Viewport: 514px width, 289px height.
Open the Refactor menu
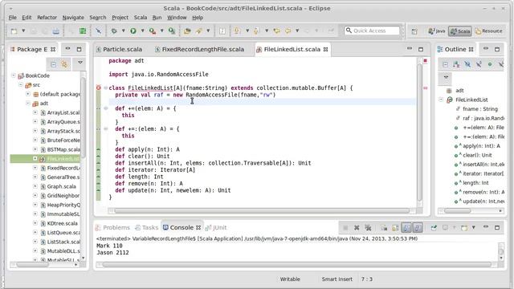(x=47, y=18)
